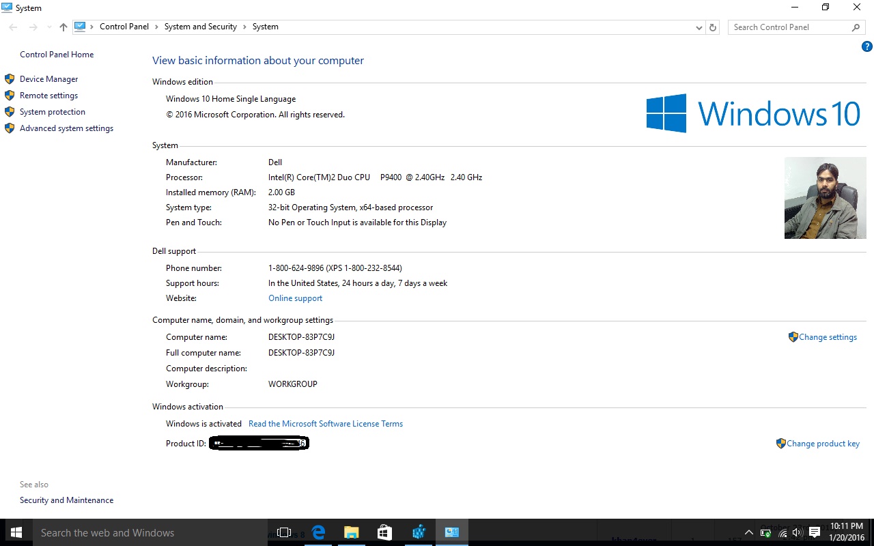Open Wi-Fi network tray icon
The width and height of the screenshot is (874, 546).
point(782,533)
